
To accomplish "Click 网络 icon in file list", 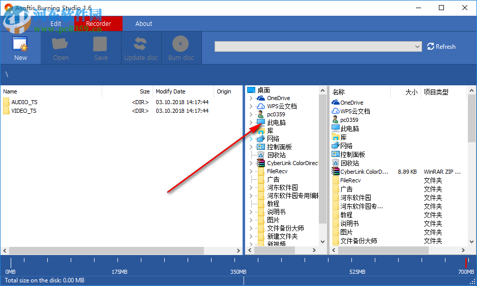I will tap(336, 146).
